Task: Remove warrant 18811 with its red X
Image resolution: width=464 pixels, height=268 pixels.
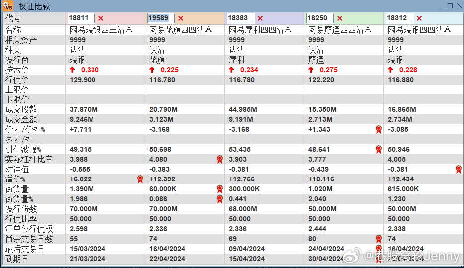Action: (101, 18)
